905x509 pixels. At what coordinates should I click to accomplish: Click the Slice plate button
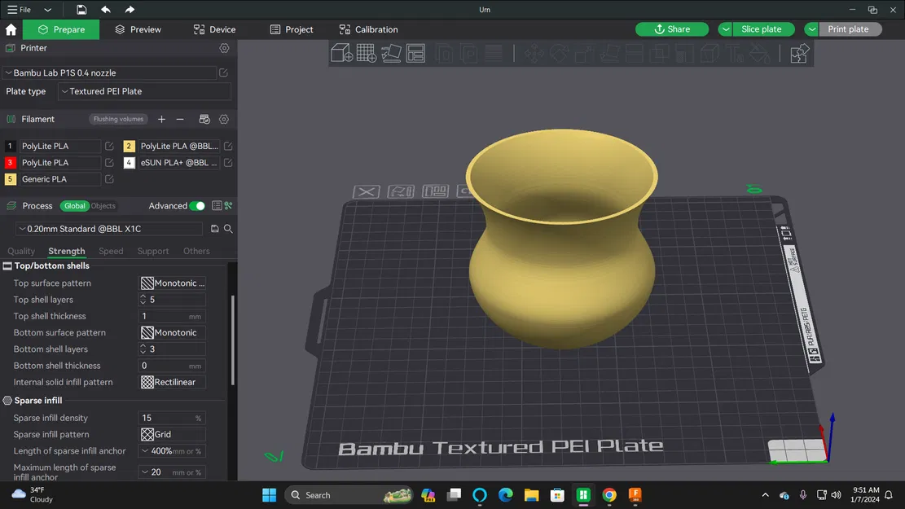click(761, 29)
